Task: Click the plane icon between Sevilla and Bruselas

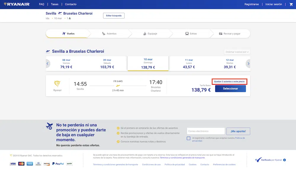Action: 60,13
